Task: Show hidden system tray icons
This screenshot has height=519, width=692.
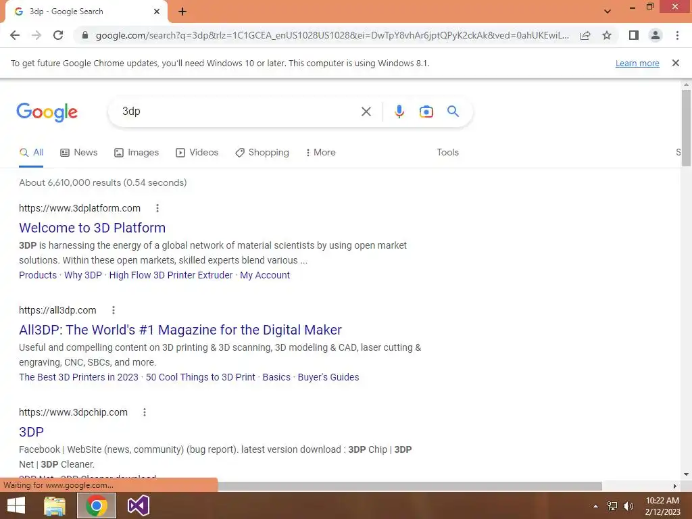Action: 595,506
